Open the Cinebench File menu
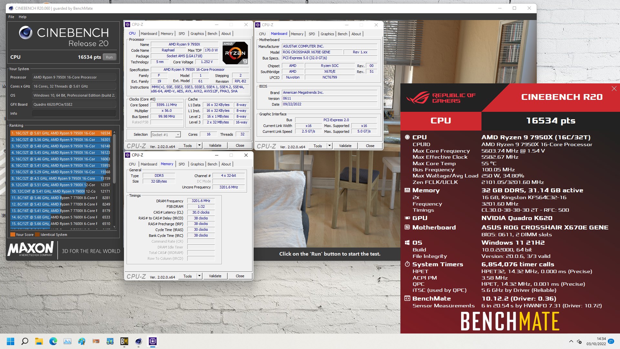 coord(11,17)
